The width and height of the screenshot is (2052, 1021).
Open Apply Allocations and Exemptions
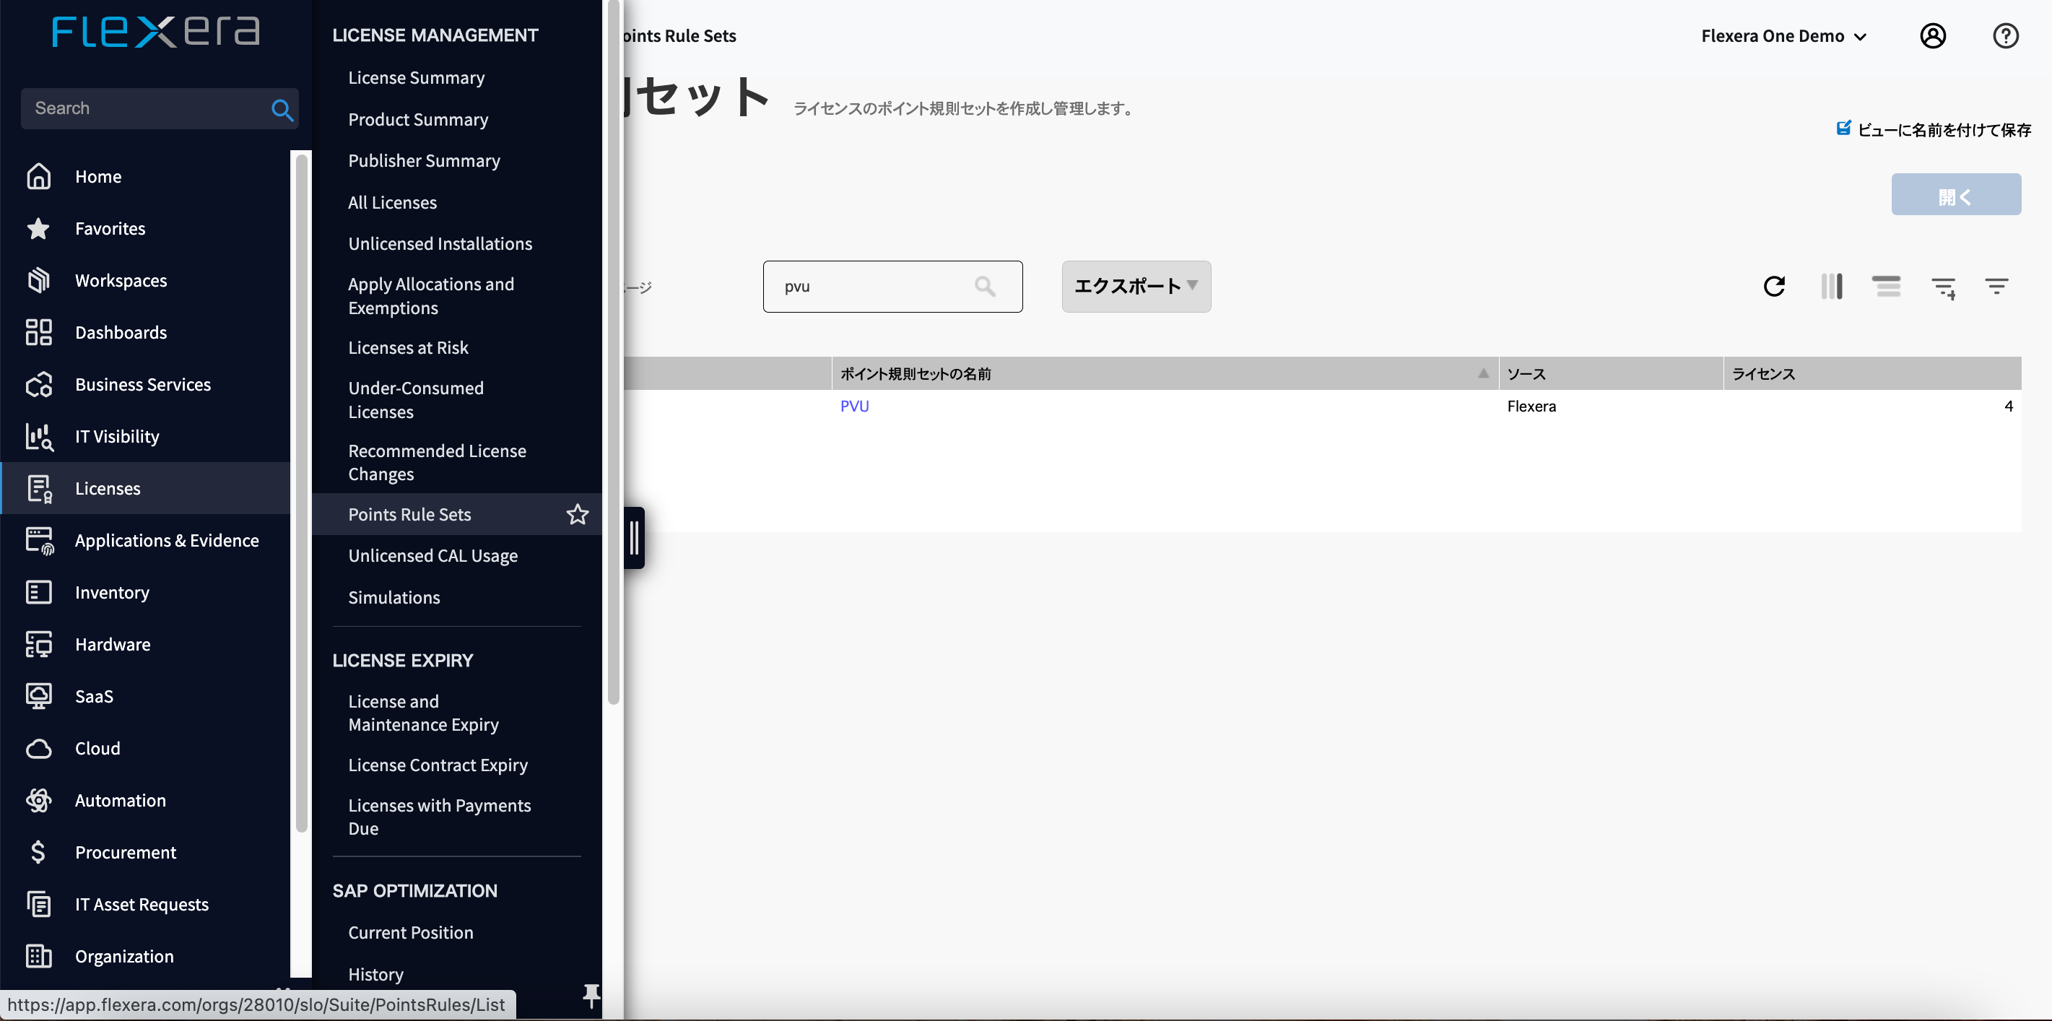click(x=431, y=296)
